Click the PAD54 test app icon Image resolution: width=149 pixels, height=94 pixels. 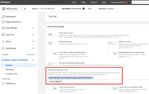4,9
